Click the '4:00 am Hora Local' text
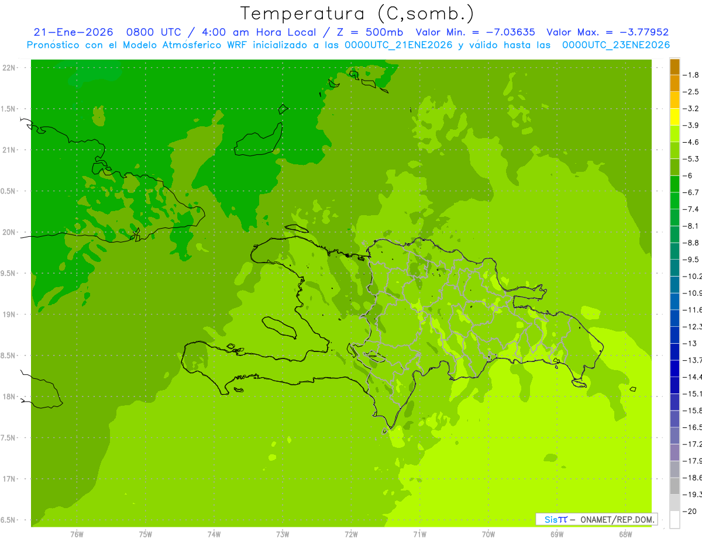Viewport: 702px width, 542px height. coord(257,32)
